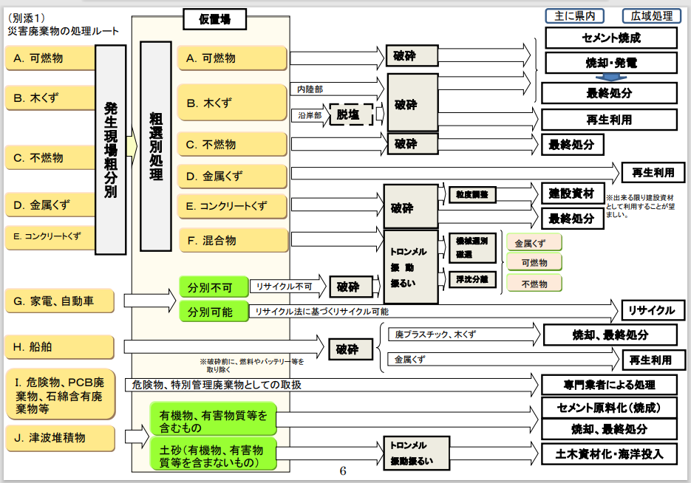This screenshot has width=691, height=483.
Task: Click the リサイクル不可 arrow label
Action: [x=283, y=287]
